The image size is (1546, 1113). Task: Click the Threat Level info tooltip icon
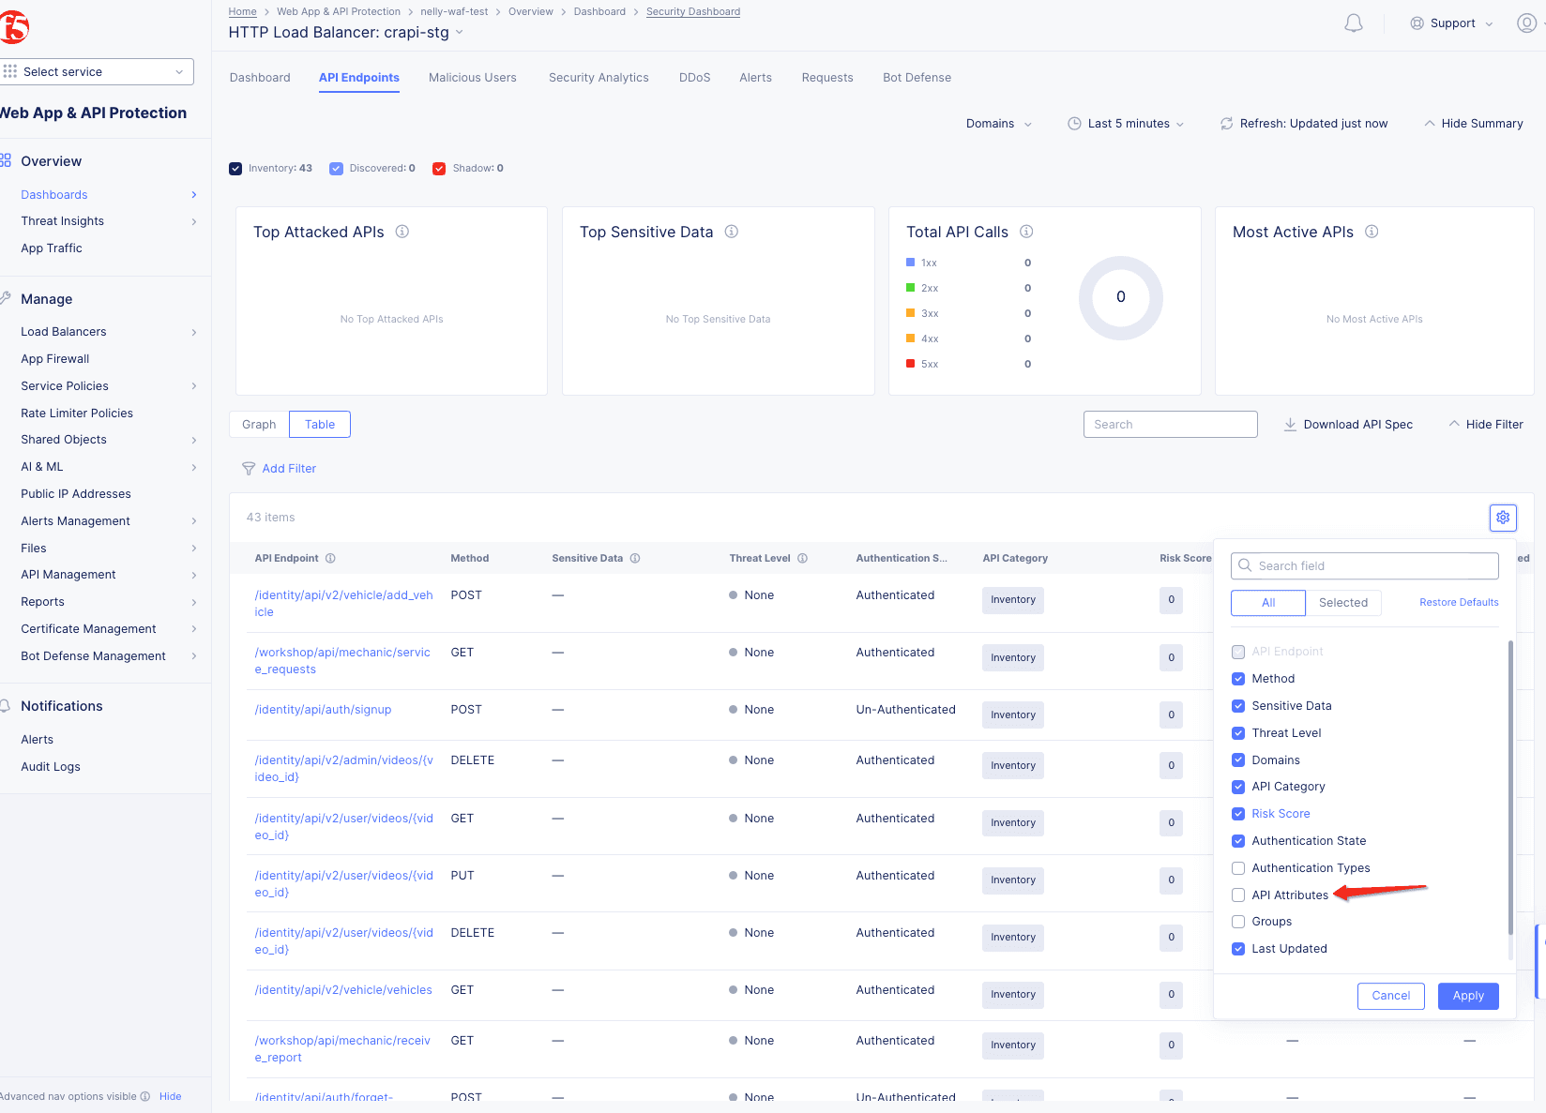click(802, 558)
